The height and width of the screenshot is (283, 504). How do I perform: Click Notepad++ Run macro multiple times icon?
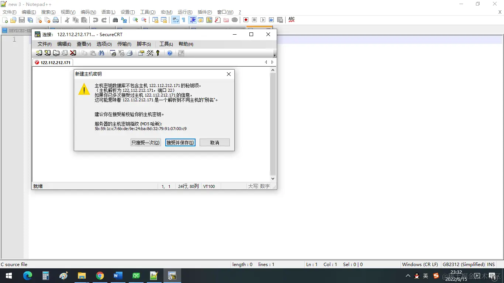272,20
